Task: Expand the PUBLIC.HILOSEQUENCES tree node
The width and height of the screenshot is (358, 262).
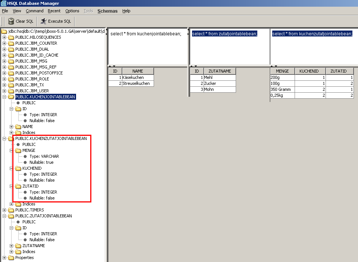Action: point(4,37)
